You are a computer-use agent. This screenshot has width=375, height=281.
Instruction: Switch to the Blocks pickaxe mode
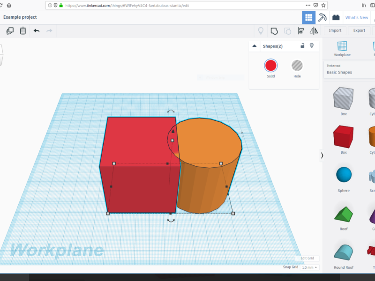tap(322, 17)
